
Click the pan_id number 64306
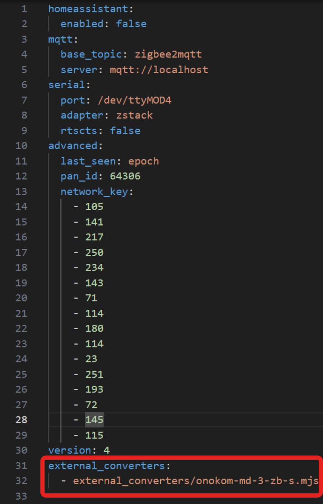click(125, 176)
